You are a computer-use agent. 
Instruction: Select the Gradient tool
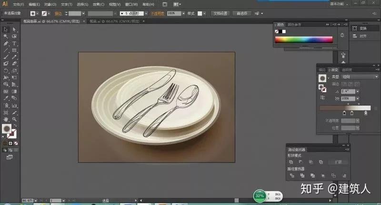coord(14,91)
